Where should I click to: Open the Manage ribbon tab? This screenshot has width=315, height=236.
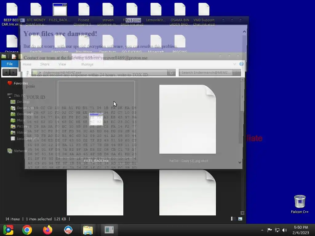87,64
